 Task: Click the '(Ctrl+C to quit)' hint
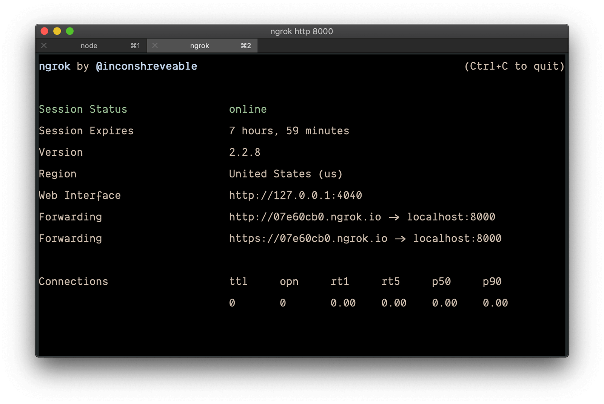click(x=515, y=66)
